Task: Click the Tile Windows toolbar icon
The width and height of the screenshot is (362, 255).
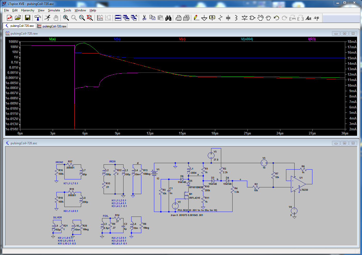Action: (118, 18)
